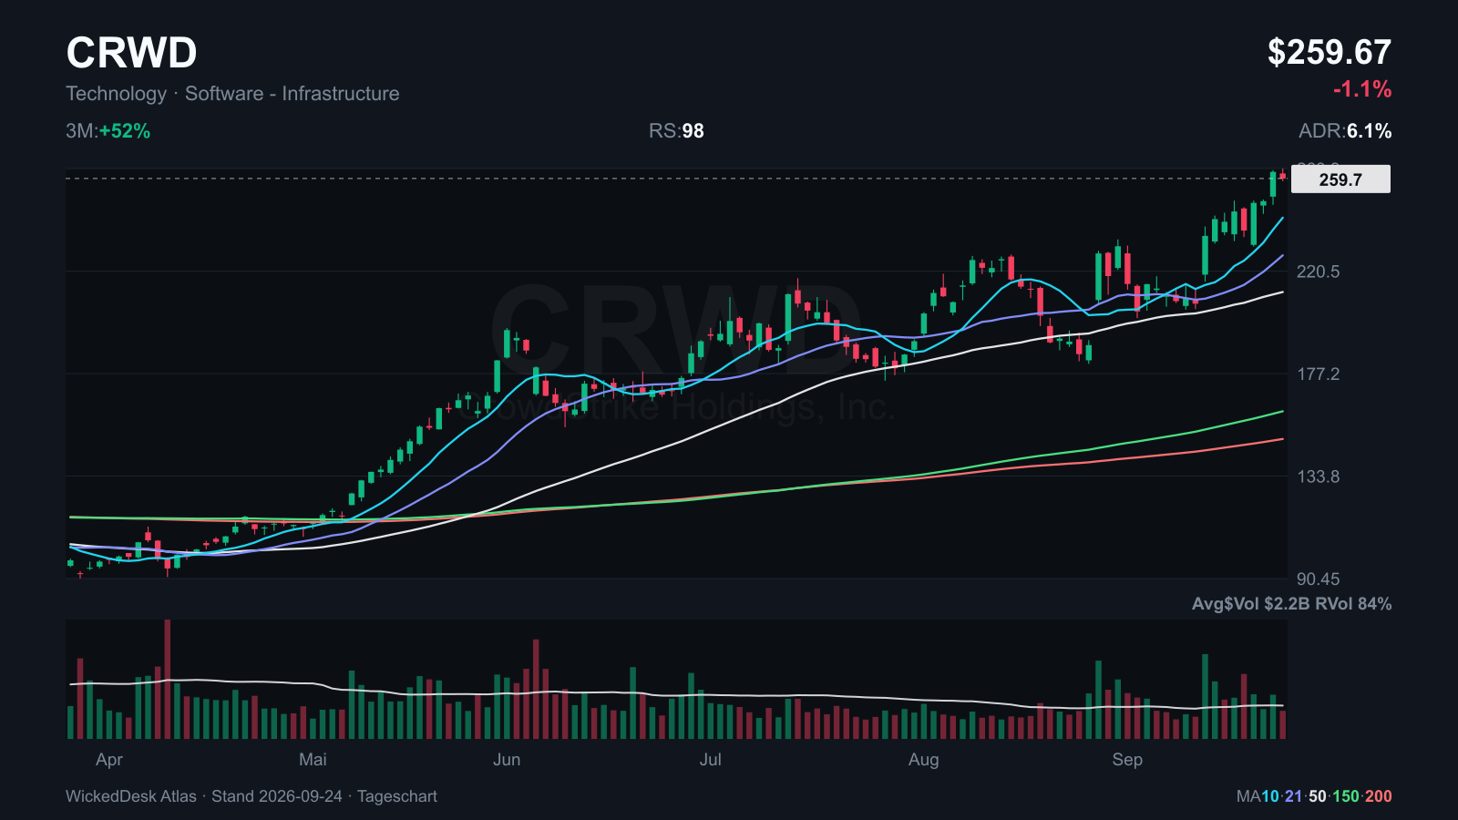Click the MA 21 legend entry
This screenshot has width=1458, height=820.
coord(1294,796)
